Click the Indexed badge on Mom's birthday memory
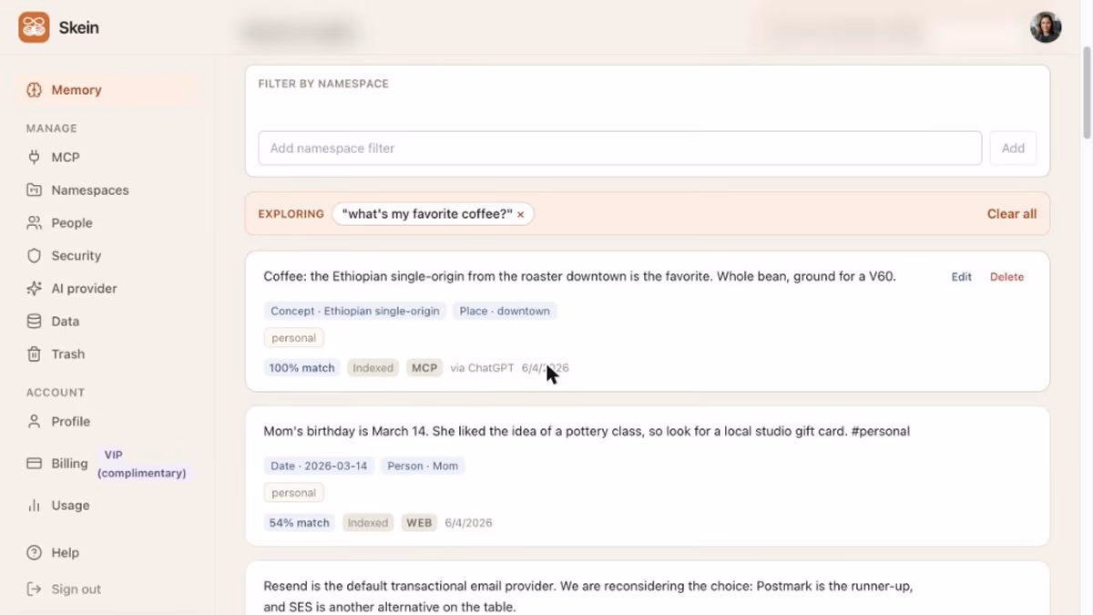1093x615 pixels. (368, 523)
